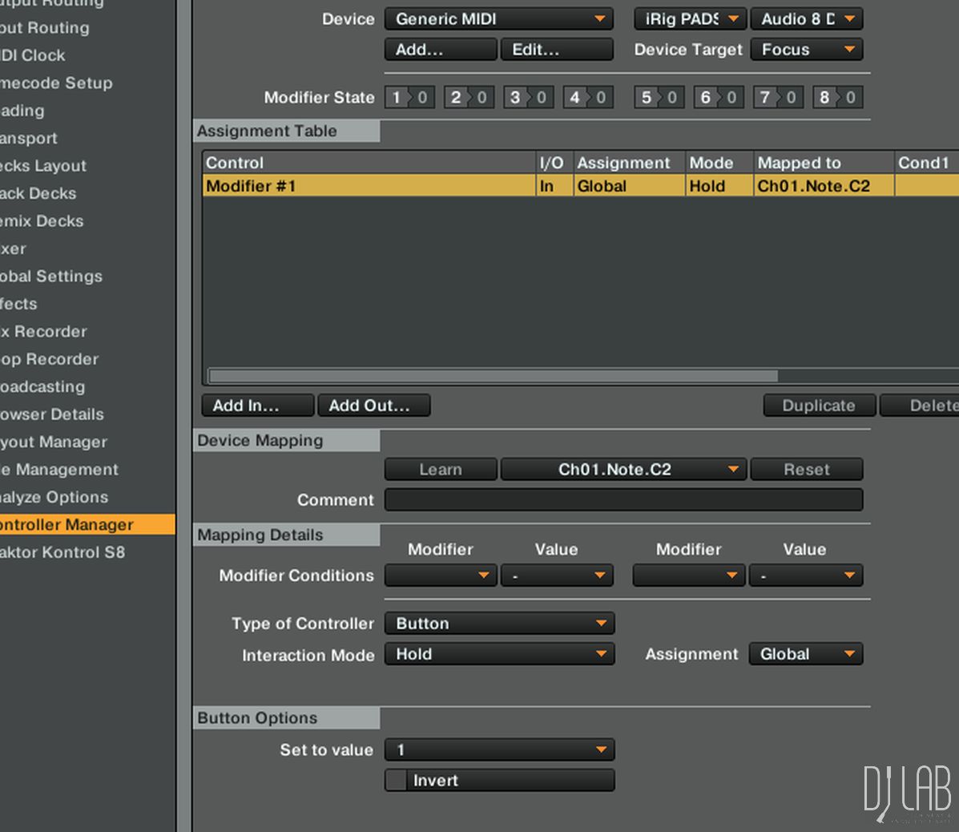
Task: Click the Comment text field
Action: [623, 500]
